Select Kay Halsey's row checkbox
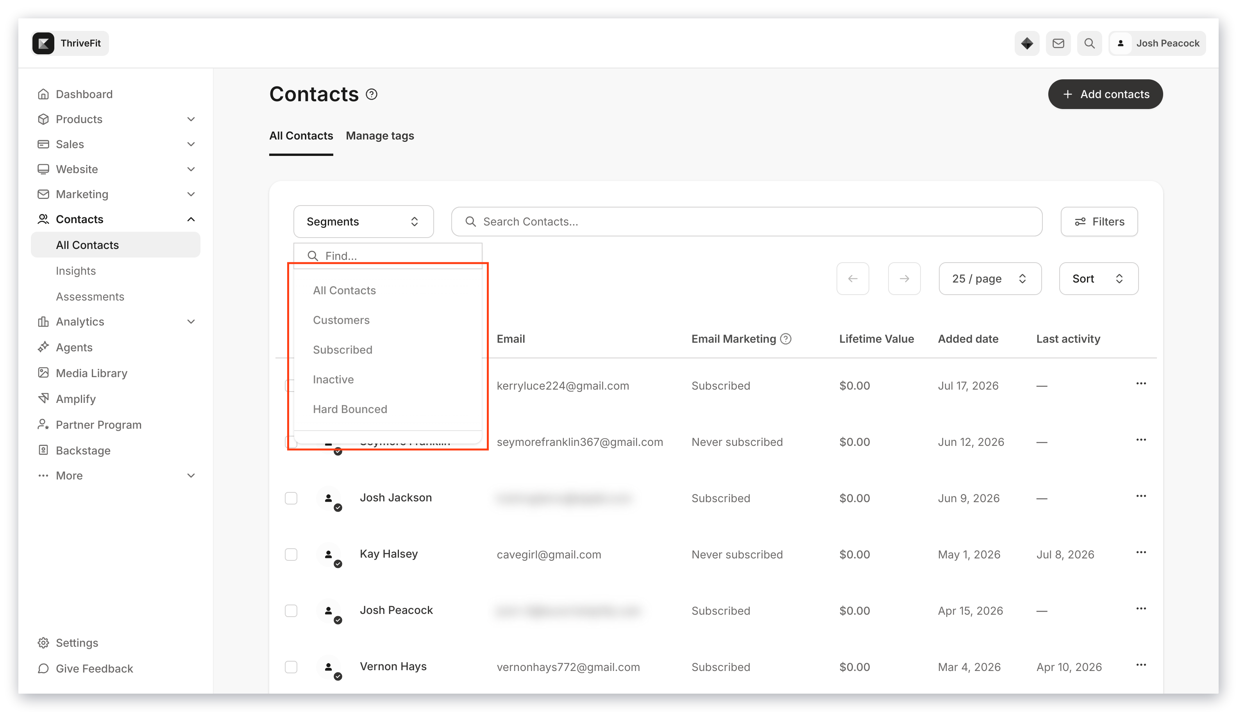Viewport: 1237px width, 712px height. click(291, 555)
